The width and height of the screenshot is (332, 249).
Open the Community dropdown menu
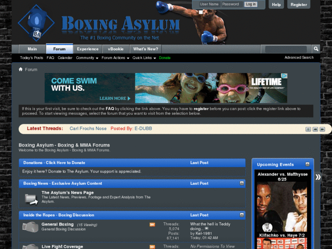point(87,58)
